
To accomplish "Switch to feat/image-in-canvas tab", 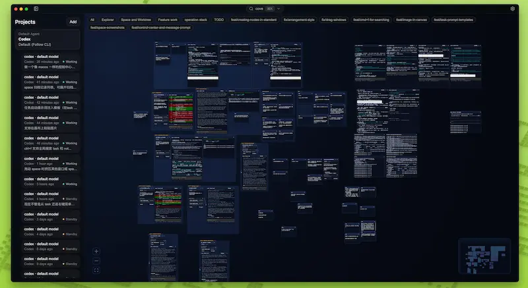I will click(x=410, y=20).
